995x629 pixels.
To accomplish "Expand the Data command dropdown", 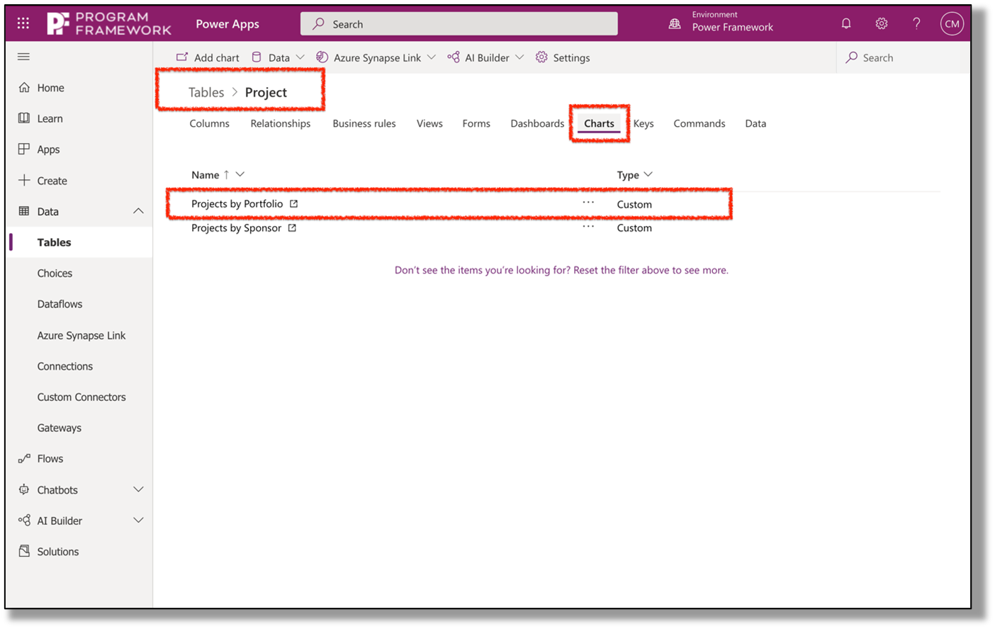I will [x=300, y=57].
